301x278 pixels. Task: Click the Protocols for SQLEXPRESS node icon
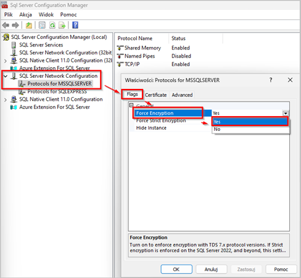22,91
